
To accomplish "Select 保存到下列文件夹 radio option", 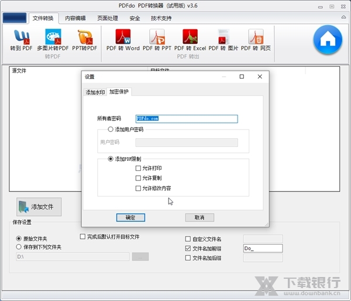I will click(x=19, y=247).
